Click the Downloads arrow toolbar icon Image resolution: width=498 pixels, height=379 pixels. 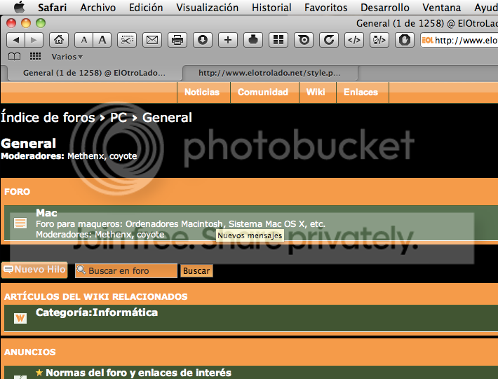pyautogui.click(x=203, y=40)
